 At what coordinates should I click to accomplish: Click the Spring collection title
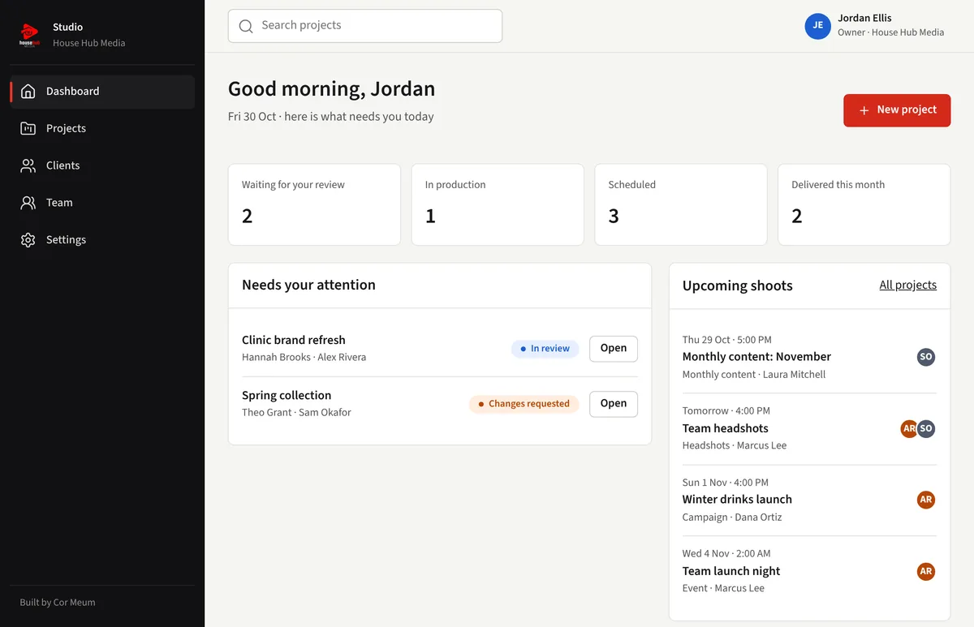click(287, 395)
